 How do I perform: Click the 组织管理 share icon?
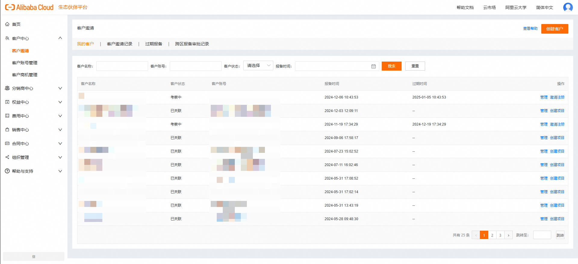[x=7, y=157]
